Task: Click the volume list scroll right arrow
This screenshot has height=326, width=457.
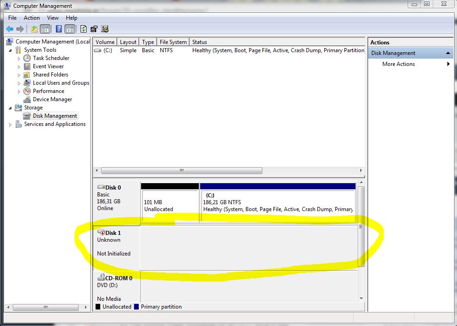Action: click(361, 170)
